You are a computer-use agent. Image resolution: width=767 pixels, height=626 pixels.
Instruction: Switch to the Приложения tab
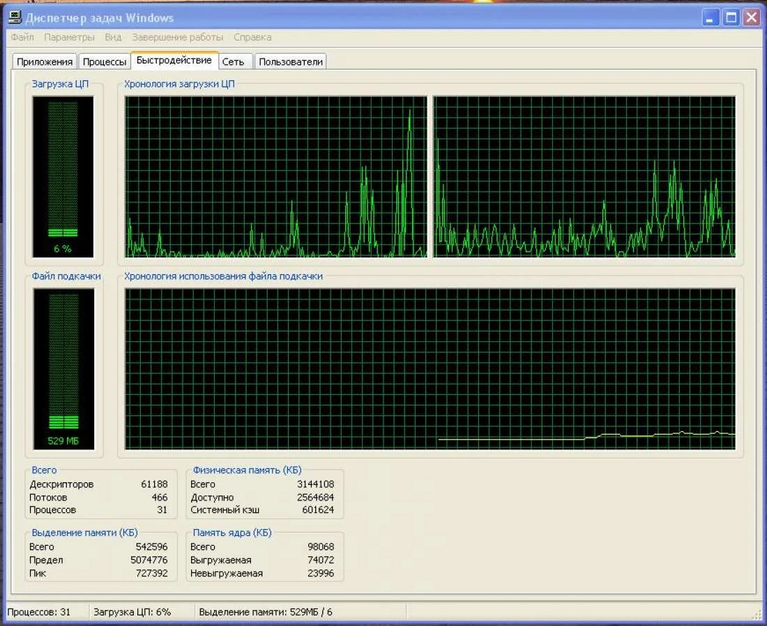click(45, 61)
